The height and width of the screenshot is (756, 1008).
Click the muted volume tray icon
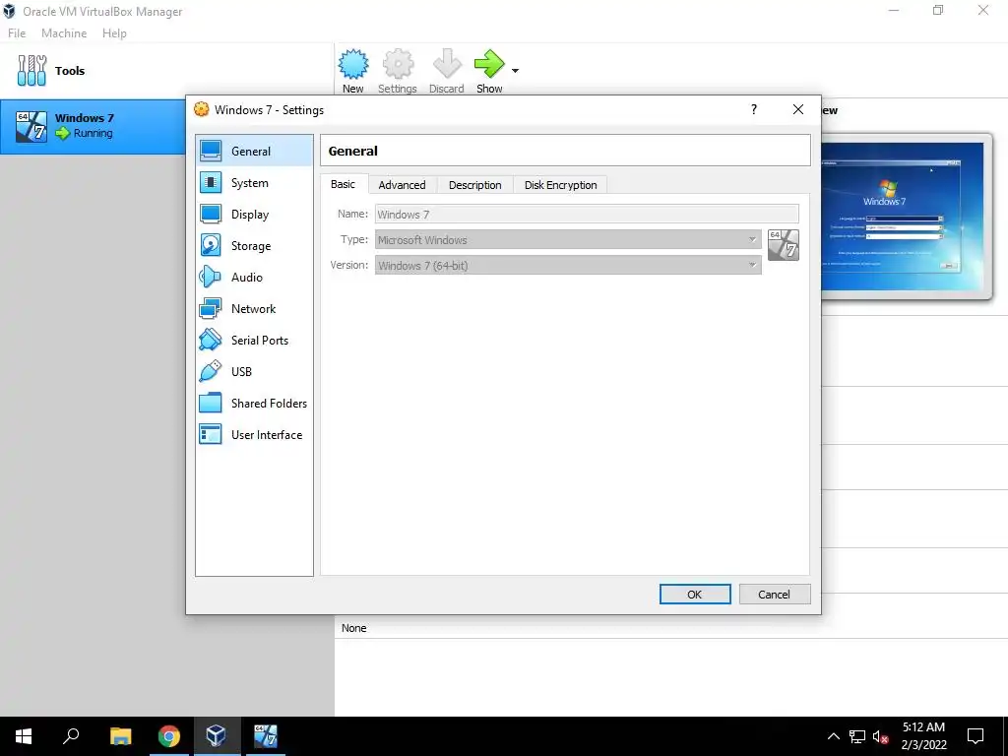pos(880,736)
